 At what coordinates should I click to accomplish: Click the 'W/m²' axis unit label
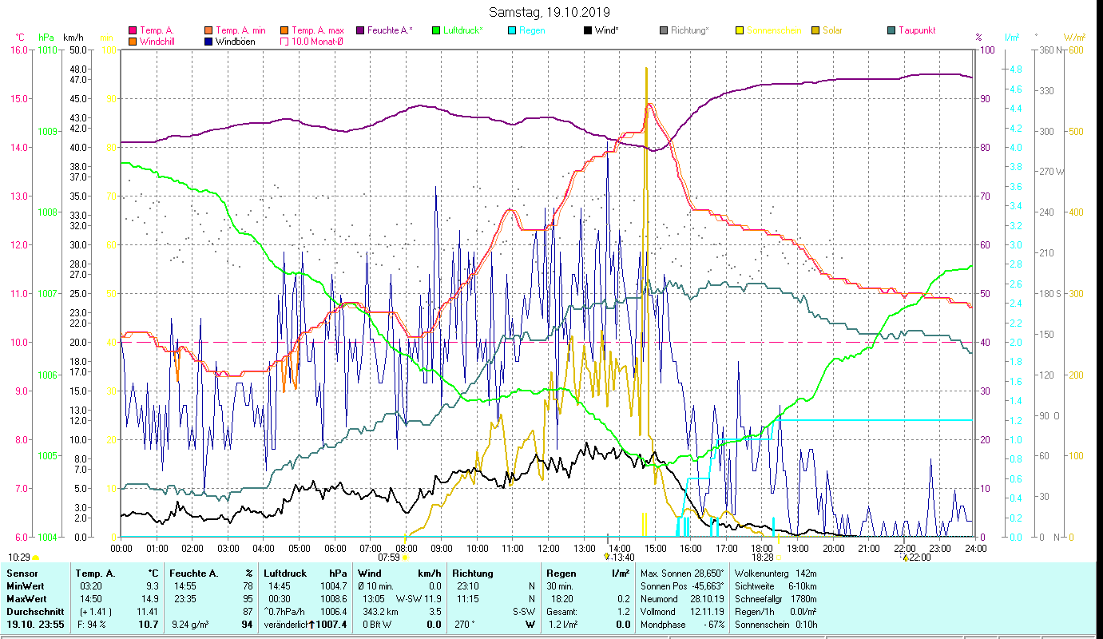pyautogui.click(x=1074, y=37)
